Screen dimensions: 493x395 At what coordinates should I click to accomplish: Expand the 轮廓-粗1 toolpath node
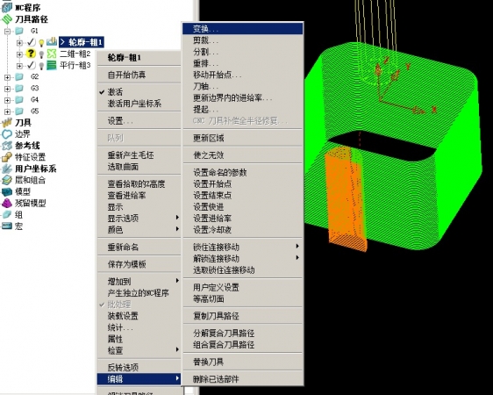point(19,42)
